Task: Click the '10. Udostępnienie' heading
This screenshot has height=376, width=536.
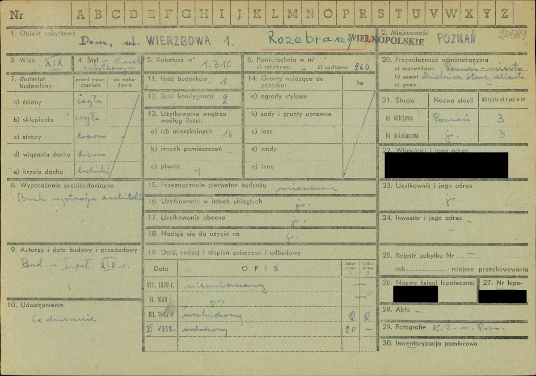Action: coord(35,305)
